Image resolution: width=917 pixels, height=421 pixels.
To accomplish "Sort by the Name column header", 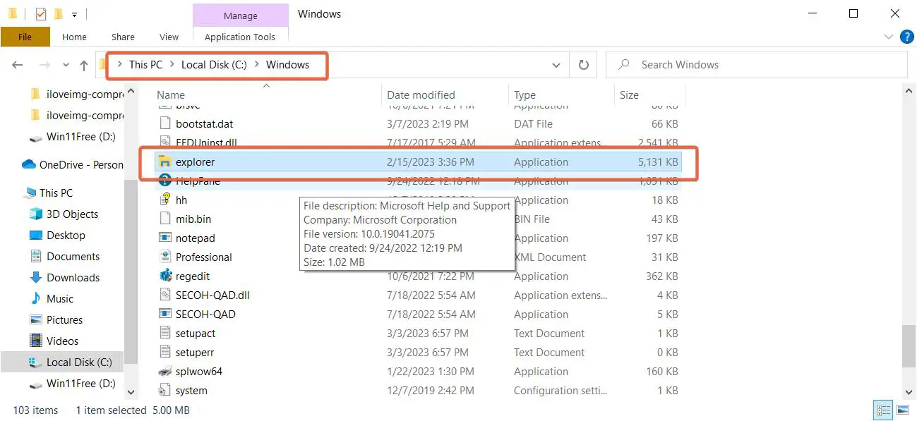I will [171, 94].
